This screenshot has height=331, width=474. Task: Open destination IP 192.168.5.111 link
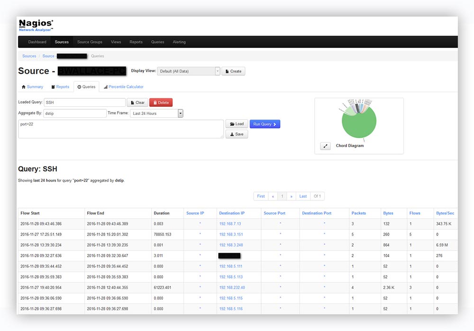pos(231,267)
